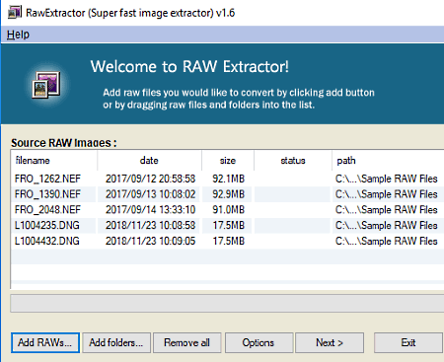The height and width of the screenshot is (362, 444).
Task: Click the Remove all button
Action: click(x=187, y=342)
